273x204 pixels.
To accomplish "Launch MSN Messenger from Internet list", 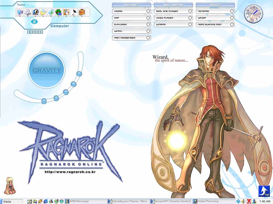I will pos(131,38).
